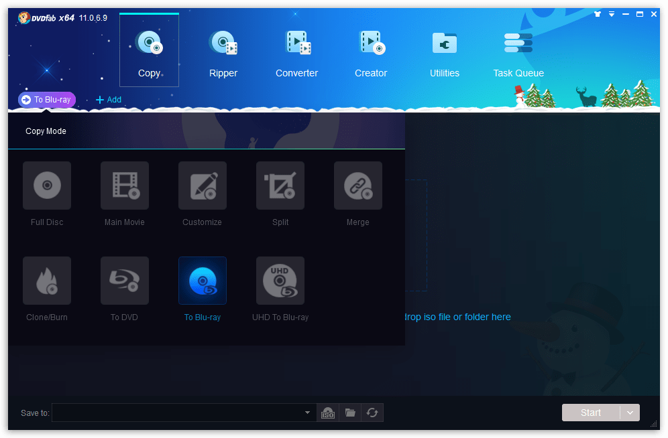Screen dimensions: 668x438
Task: Click the Save to input field
Action: tap(184, 413)
